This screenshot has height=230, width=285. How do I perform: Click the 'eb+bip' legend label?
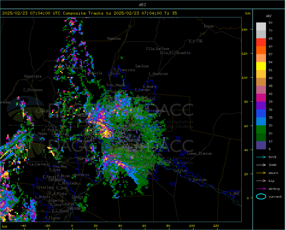(x=274, y=189)
